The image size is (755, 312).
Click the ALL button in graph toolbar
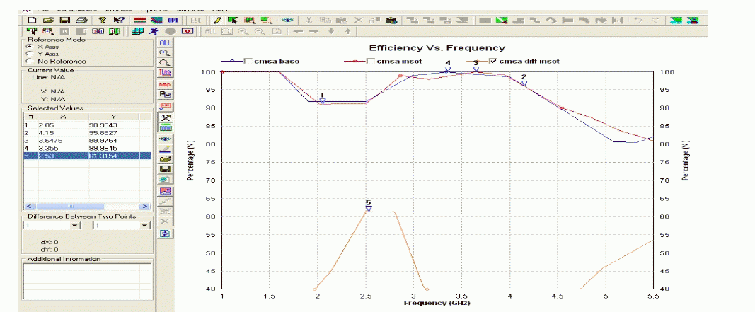(166, 42)
